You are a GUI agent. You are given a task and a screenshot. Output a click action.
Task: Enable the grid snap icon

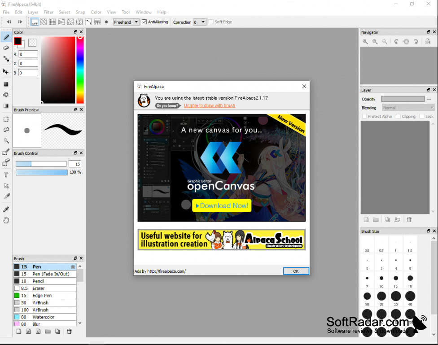coord(52,22)
